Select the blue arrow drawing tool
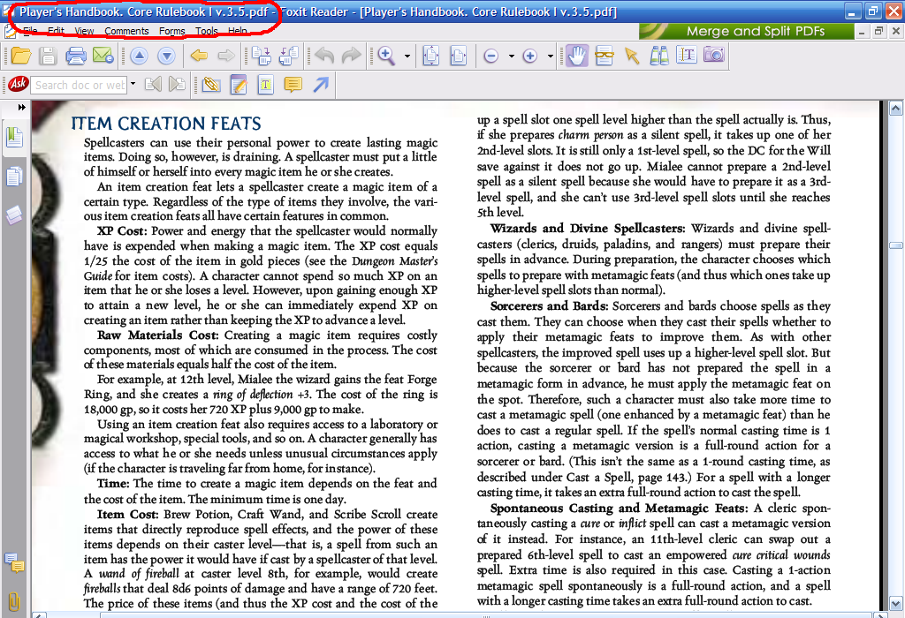The height and width of the screenshot is (618, 905). coord(321,85)
